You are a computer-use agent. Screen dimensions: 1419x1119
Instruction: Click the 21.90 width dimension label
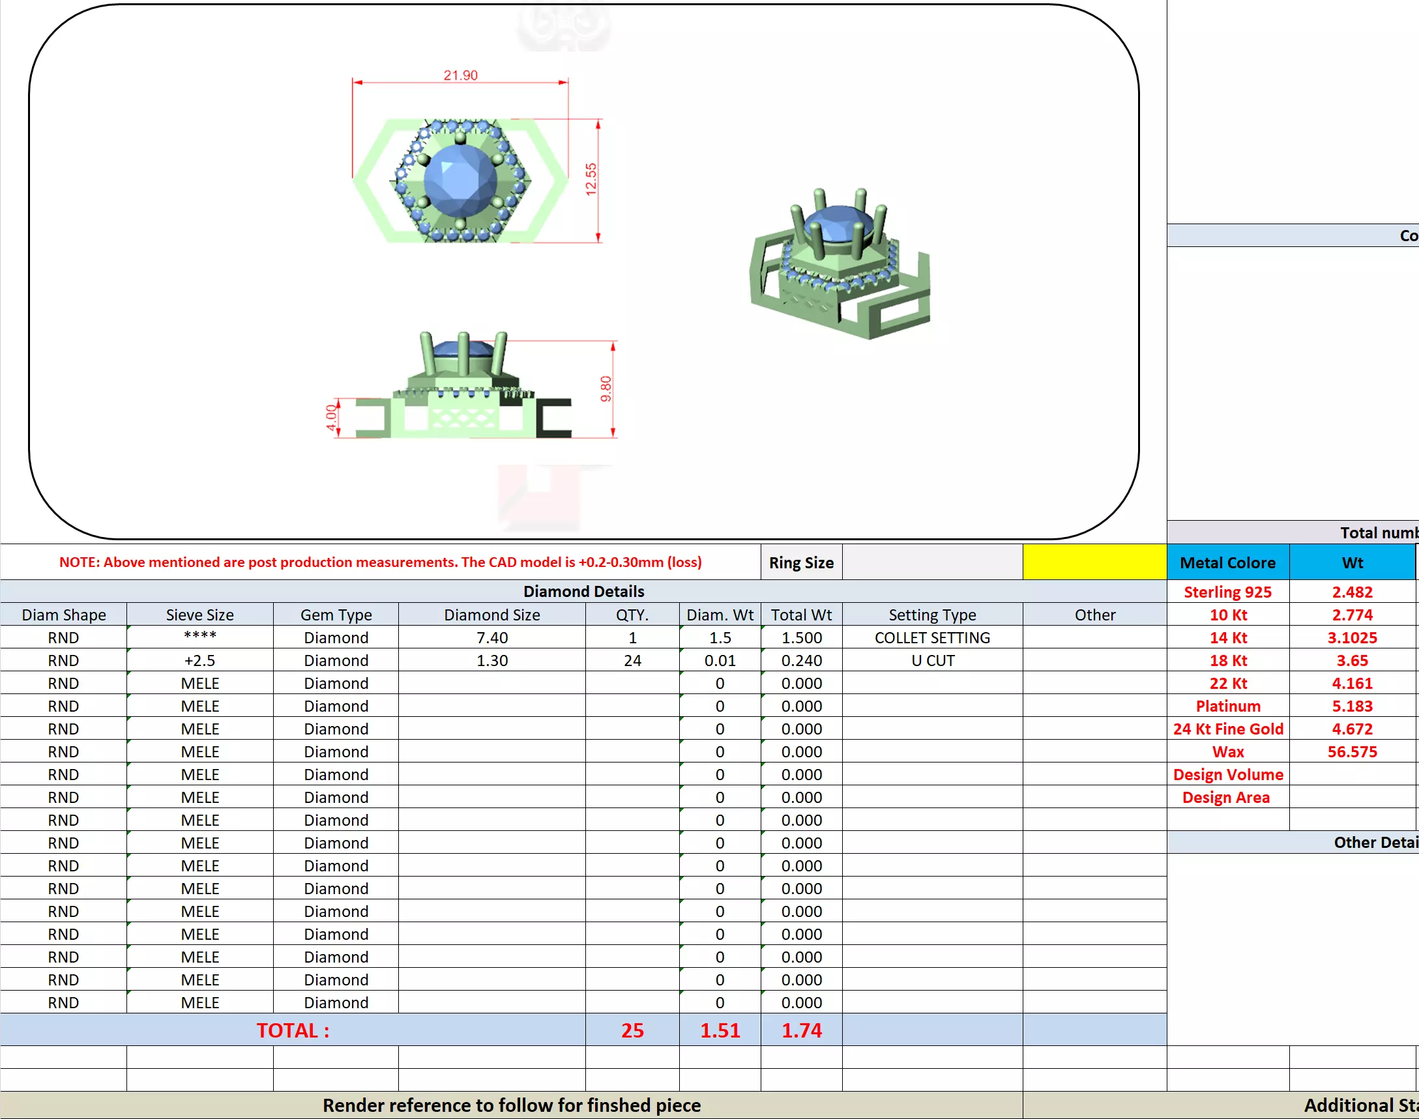pos(461,76)
